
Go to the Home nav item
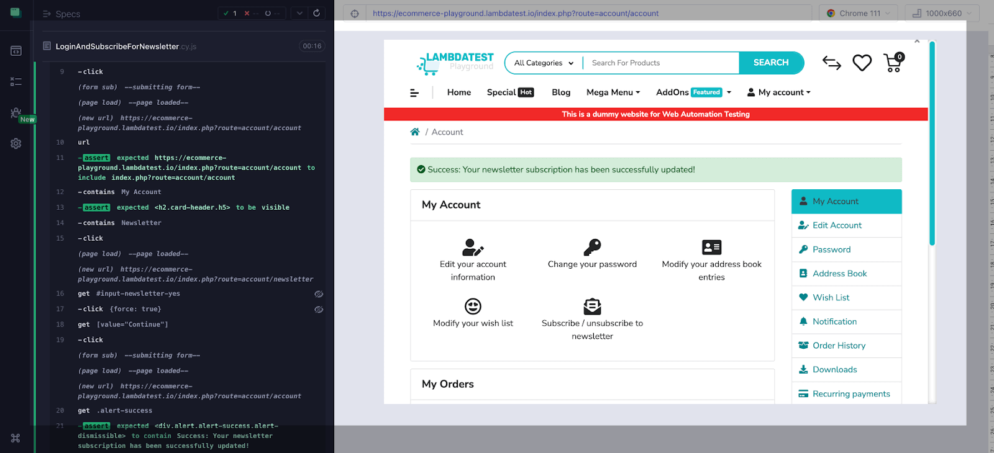click(x=459, y=92)
